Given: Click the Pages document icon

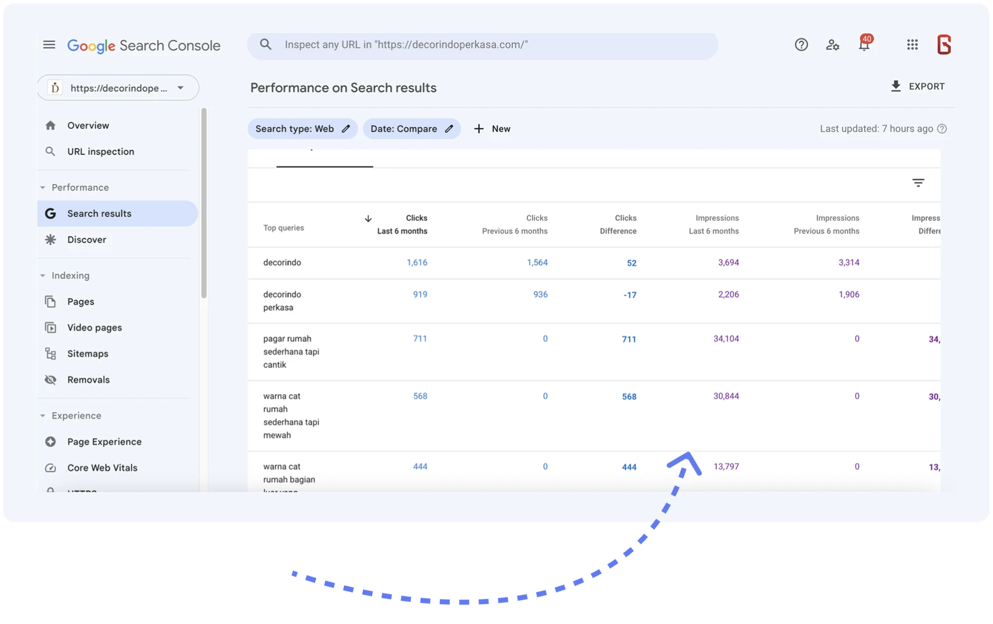Looking at the screenshot, I should [51, 302].
